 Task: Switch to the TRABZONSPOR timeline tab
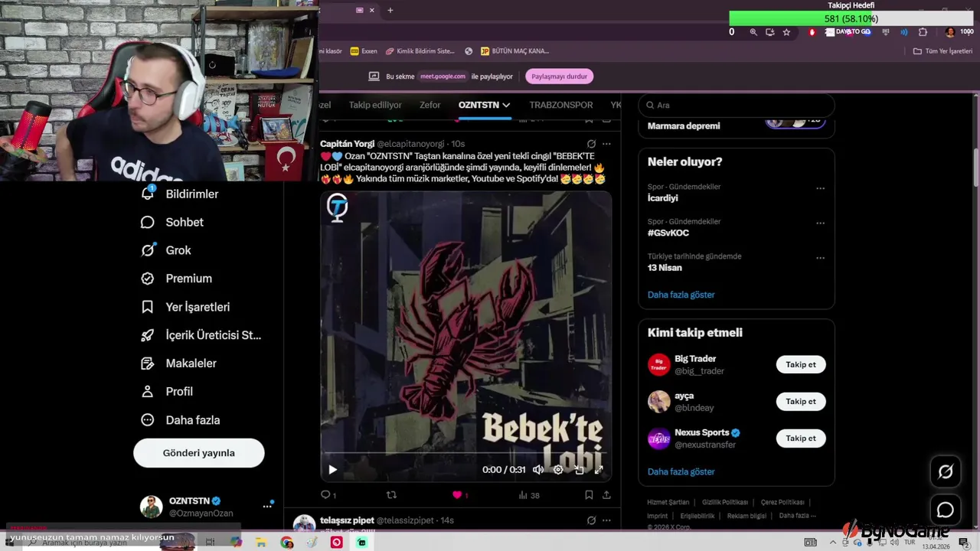point(561,105)
